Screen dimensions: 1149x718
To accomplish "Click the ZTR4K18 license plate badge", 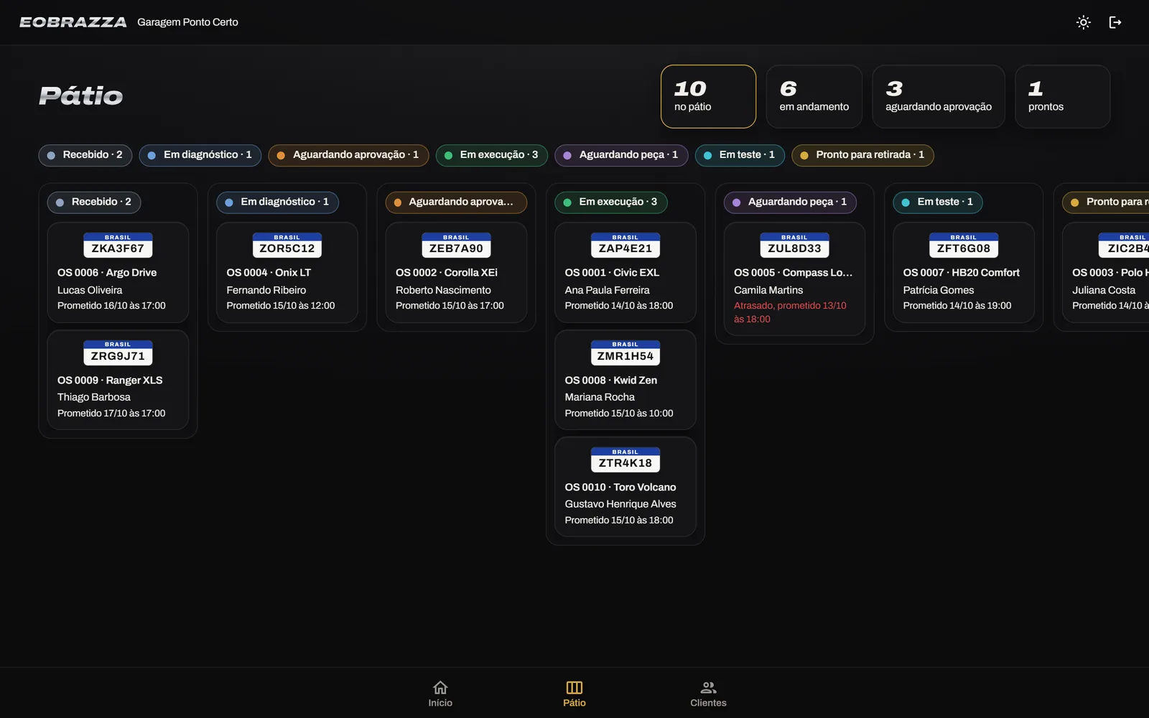I will 625,460.
